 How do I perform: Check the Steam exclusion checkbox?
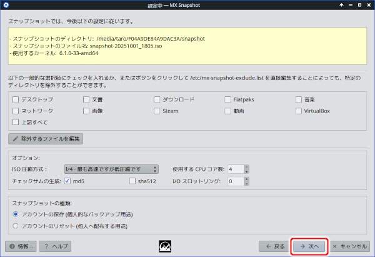[x=157, y=111]
